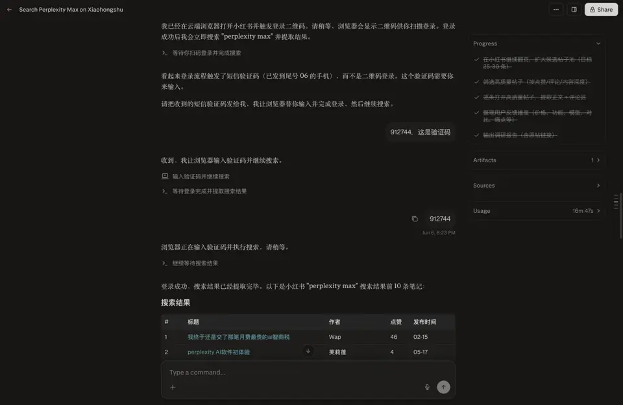Go back using the top-left arrow
Screen dimensions: 623x405
[x=9, y=10]
